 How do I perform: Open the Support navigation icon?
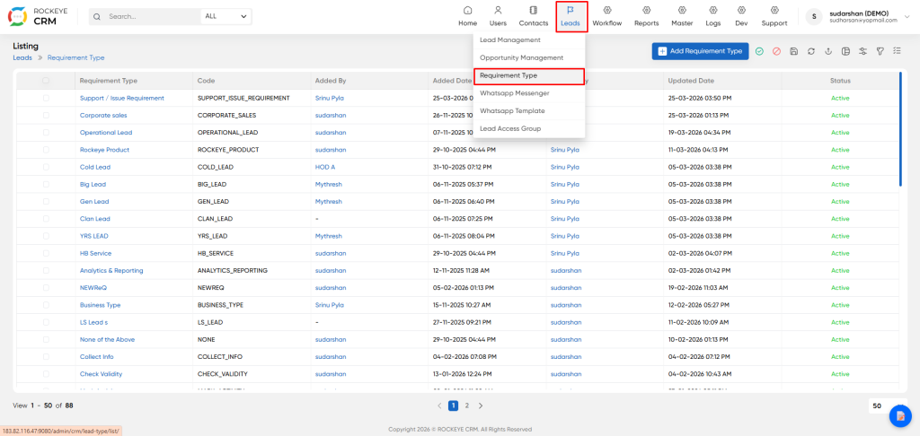(x=774, y=11)
